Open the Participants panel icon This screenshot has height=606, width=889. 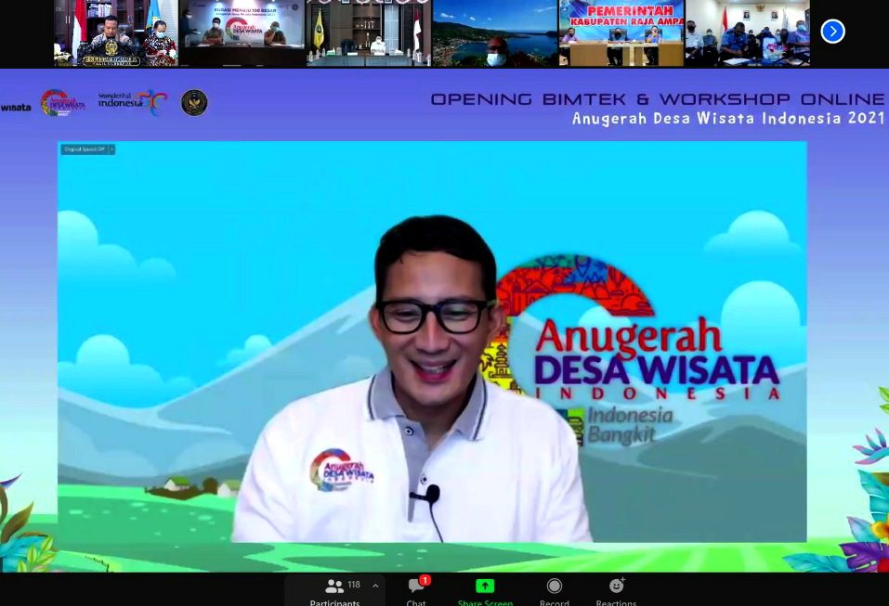[x=334, y=586]
